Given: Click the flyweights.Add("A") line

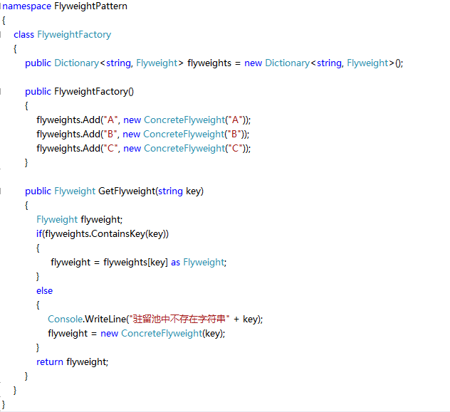Looking at the screenshot, I should (x=144, y=120).
